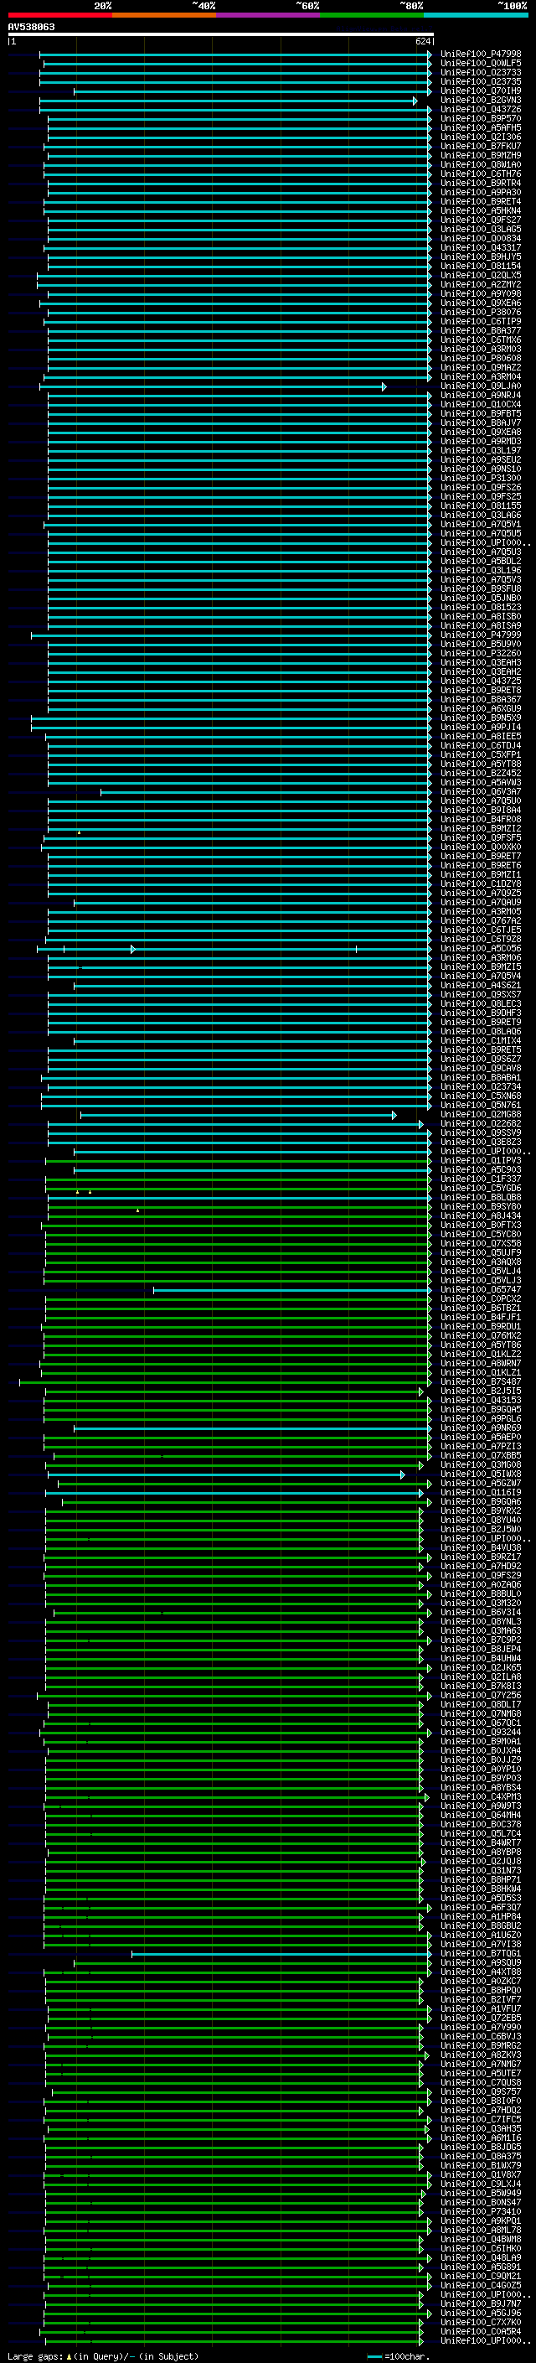Select the UniRef100_Q93244 label

click(481, 1732)
